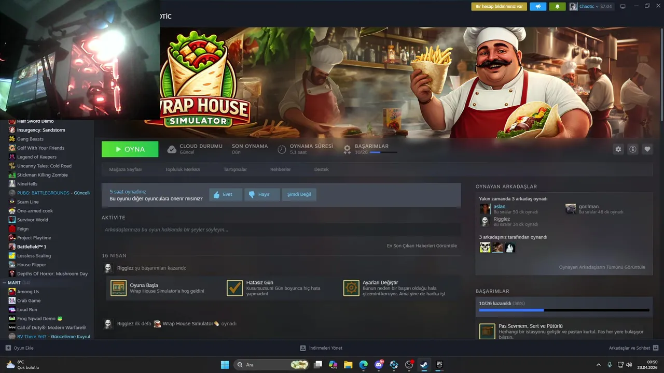Screen dimensions: 664x373
Task: Click the Cloud Durumu cloud icon
Action: click(x=172, y=149)
